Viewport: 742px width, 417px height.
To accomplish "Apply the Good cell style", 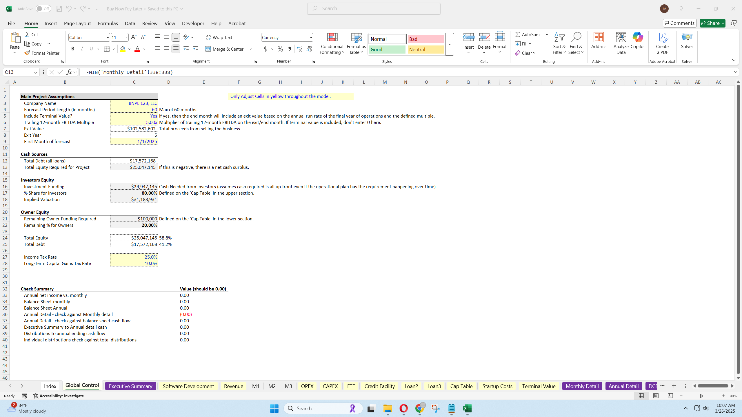I will [x=387, y=50].
